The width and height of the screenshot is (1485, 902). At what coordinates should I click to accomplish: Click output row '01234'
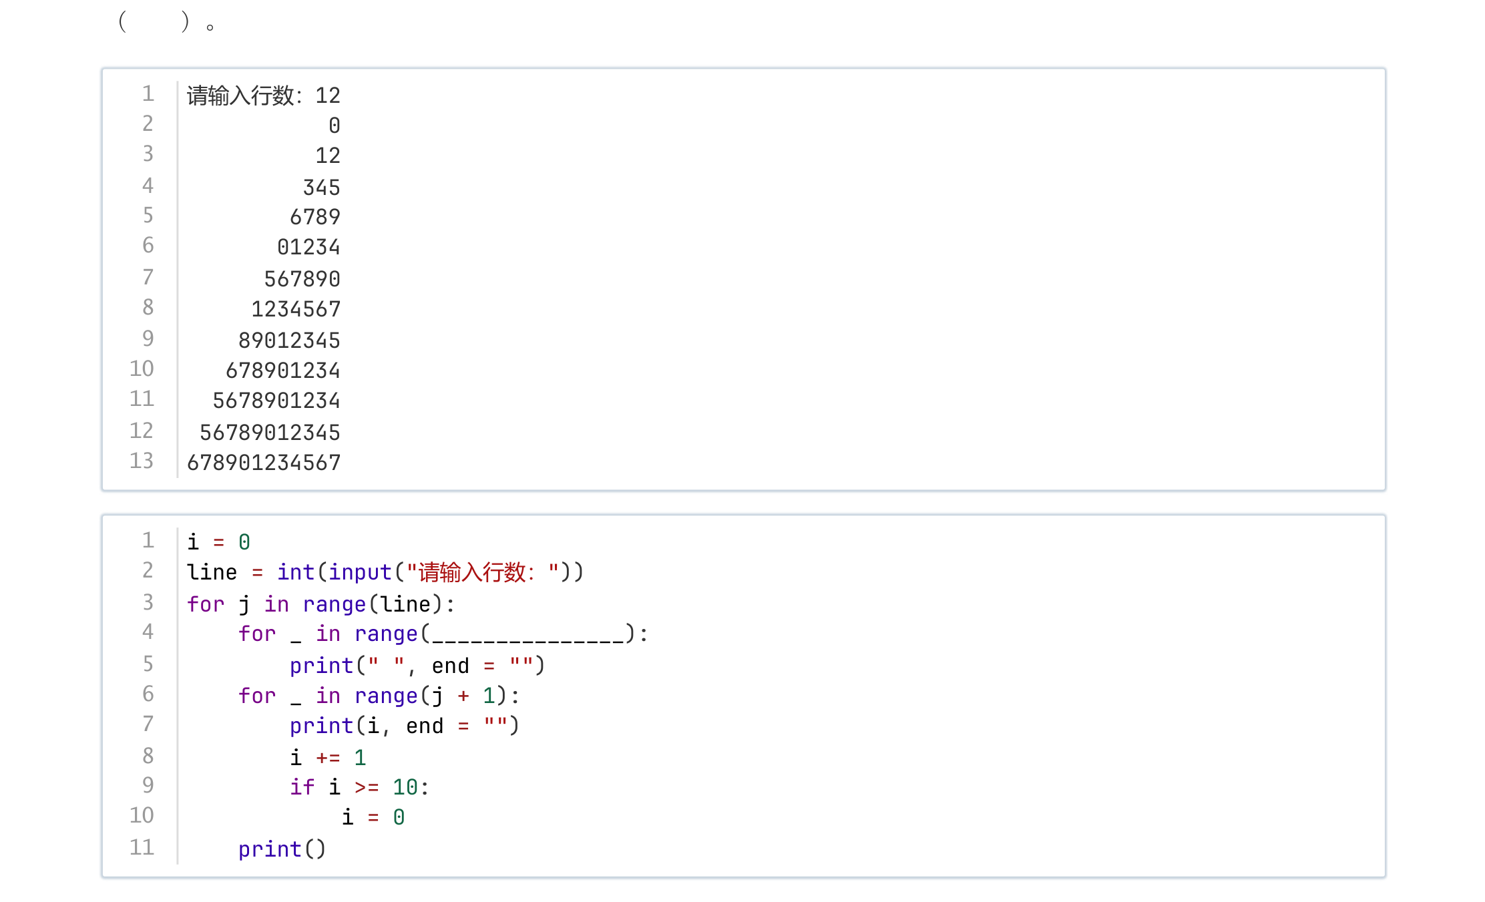click(x=308, y=247)
